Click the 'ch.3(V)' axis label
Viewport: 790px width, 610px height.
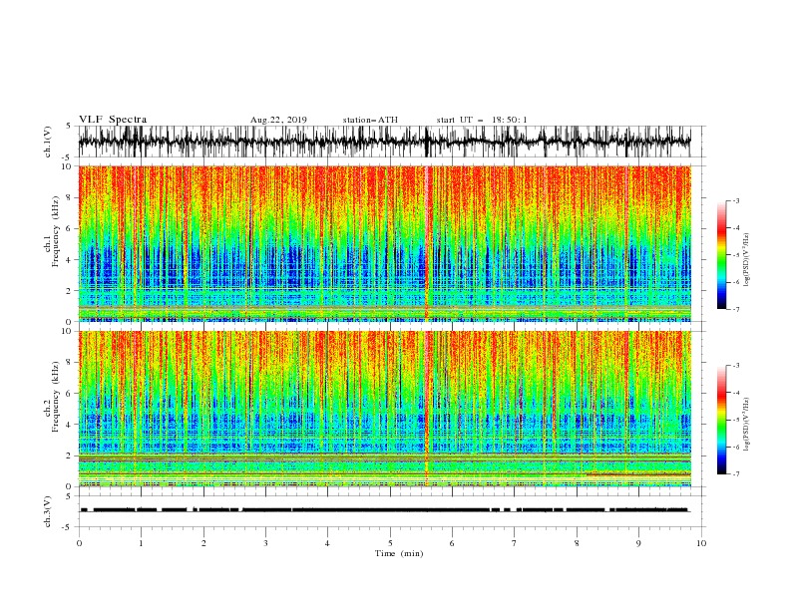(x=48, y=511)
